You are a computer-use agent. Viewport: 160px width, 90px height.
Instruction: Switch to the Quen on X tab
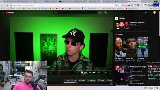[65, 2]
